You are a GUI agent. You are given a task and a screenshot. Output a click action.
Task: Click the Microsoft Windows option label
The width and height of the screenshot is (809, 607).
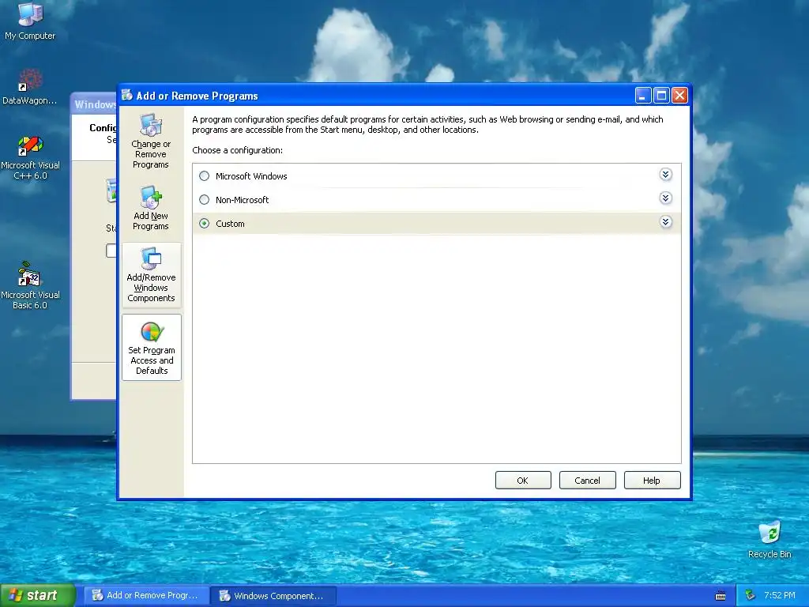(x=251, y=176)
